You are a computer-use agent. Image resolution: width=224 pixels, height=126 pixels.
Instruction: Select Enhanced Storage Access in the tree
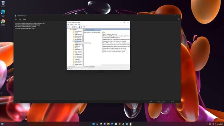tap(77, 55)
